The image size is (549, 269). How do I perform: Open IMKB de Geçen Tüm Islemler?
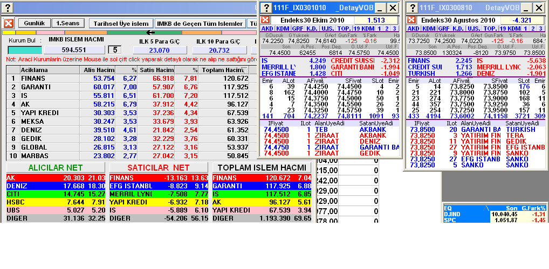click(x=200, y=24)
